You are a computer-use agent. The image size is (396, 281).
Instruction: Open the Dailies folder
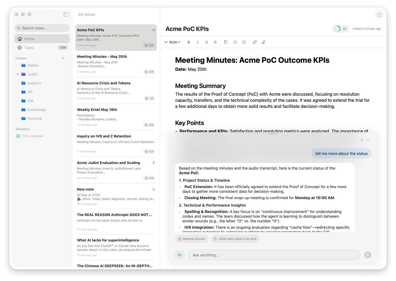(33, 66)
